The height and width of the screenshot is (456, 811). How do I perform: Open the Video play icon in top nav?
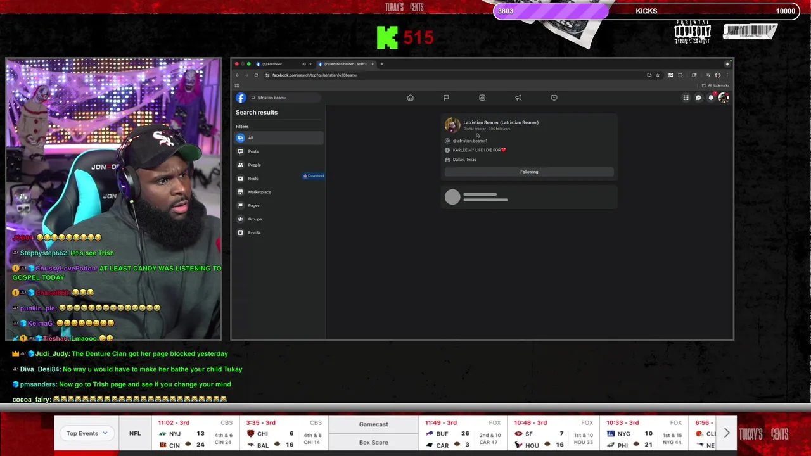pyautogui.click(x=554, y=98)
